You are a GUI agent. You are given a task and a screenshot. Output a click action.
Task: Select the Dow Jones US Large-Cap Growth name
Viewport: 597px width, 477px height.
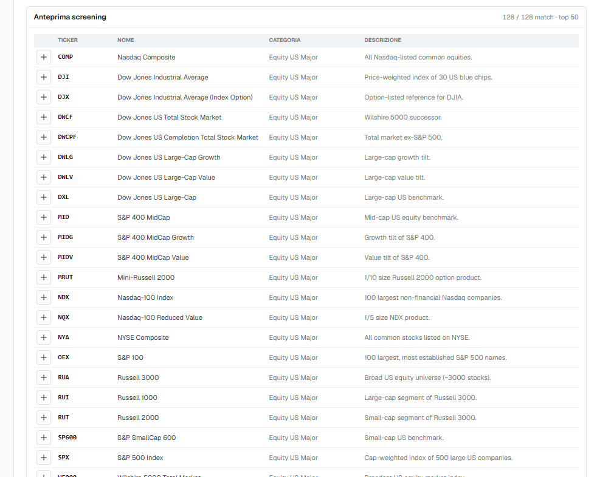click(168, 157)
